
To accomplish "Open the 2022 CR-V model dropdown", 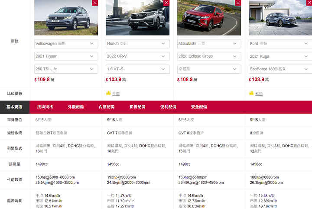I will click(x=137, y=56).
